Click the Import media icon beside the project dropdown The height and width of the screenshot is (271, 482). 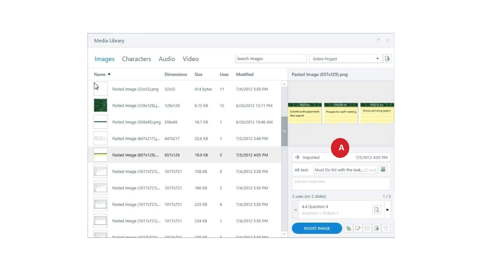pyautogui.click(x=387, y=59)
